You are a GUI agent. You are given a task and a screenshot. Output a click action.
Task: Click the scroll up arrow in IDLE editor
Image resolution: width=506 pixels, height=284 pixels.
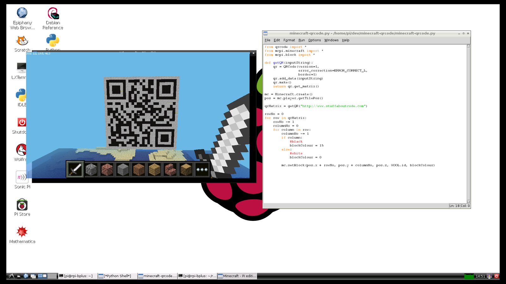point(469,46)
